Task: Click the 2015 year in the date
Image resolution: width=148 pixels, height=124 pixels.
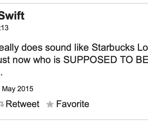Action: (x=25, y=89)
